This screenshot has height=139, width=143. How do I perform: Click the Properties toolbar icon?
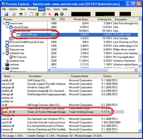(x=44, y=14)
